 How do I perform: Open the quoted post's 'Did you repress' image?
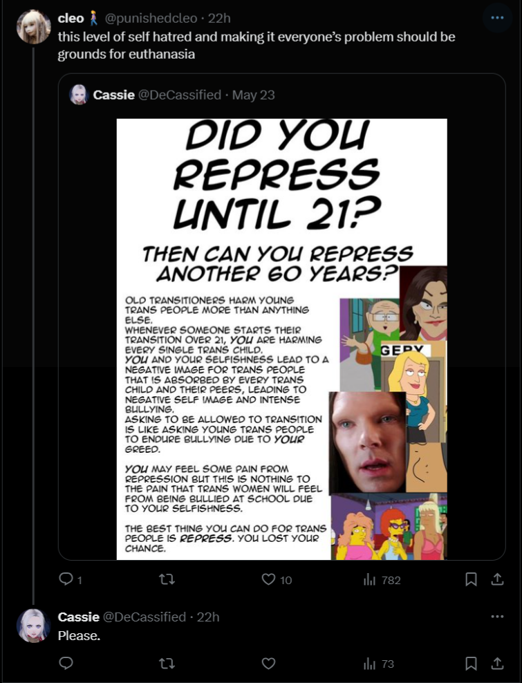[282, 339]
